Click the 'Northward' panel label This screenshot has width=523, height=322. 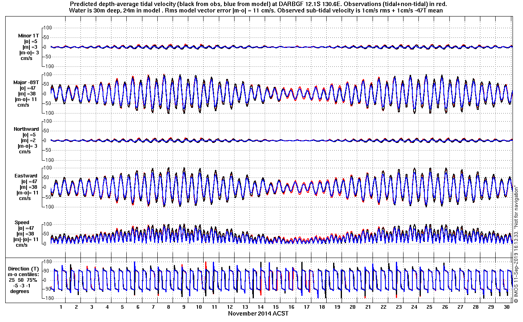point(27,129)
